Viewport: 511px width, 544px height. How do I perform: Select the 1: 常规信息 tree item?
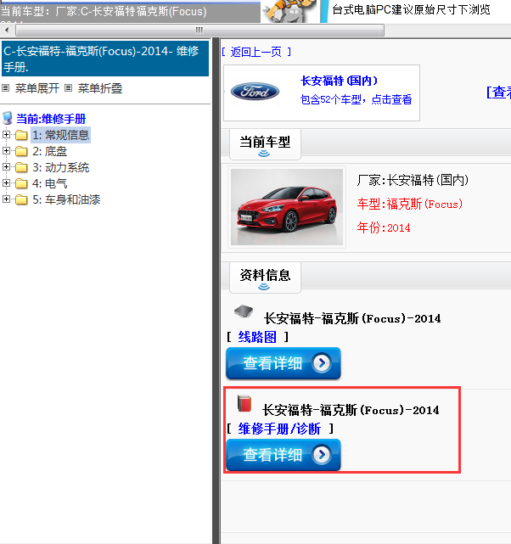pos(61,135)
